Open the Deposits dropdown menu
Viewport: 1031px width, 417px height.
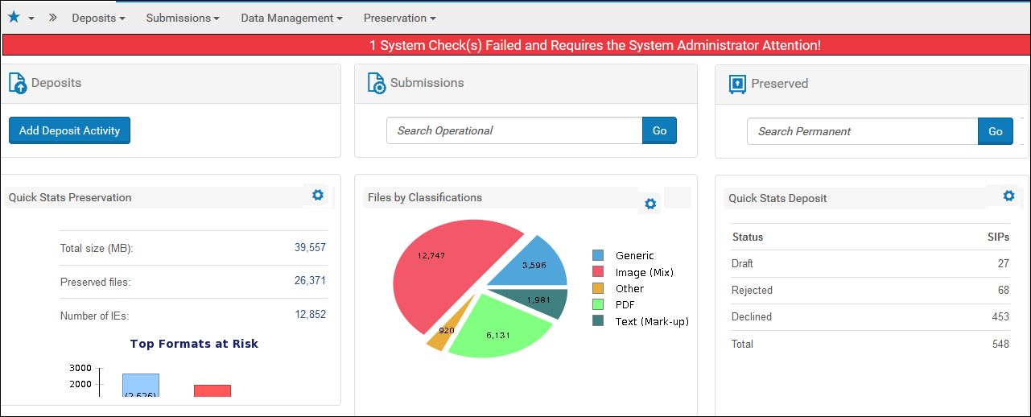click(98, 18)
